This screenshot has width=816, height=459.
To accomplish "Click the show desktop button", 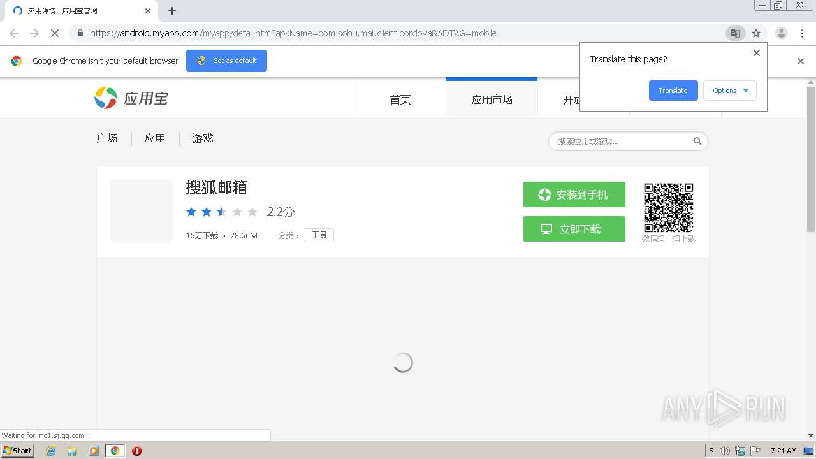I will (810, 451).
